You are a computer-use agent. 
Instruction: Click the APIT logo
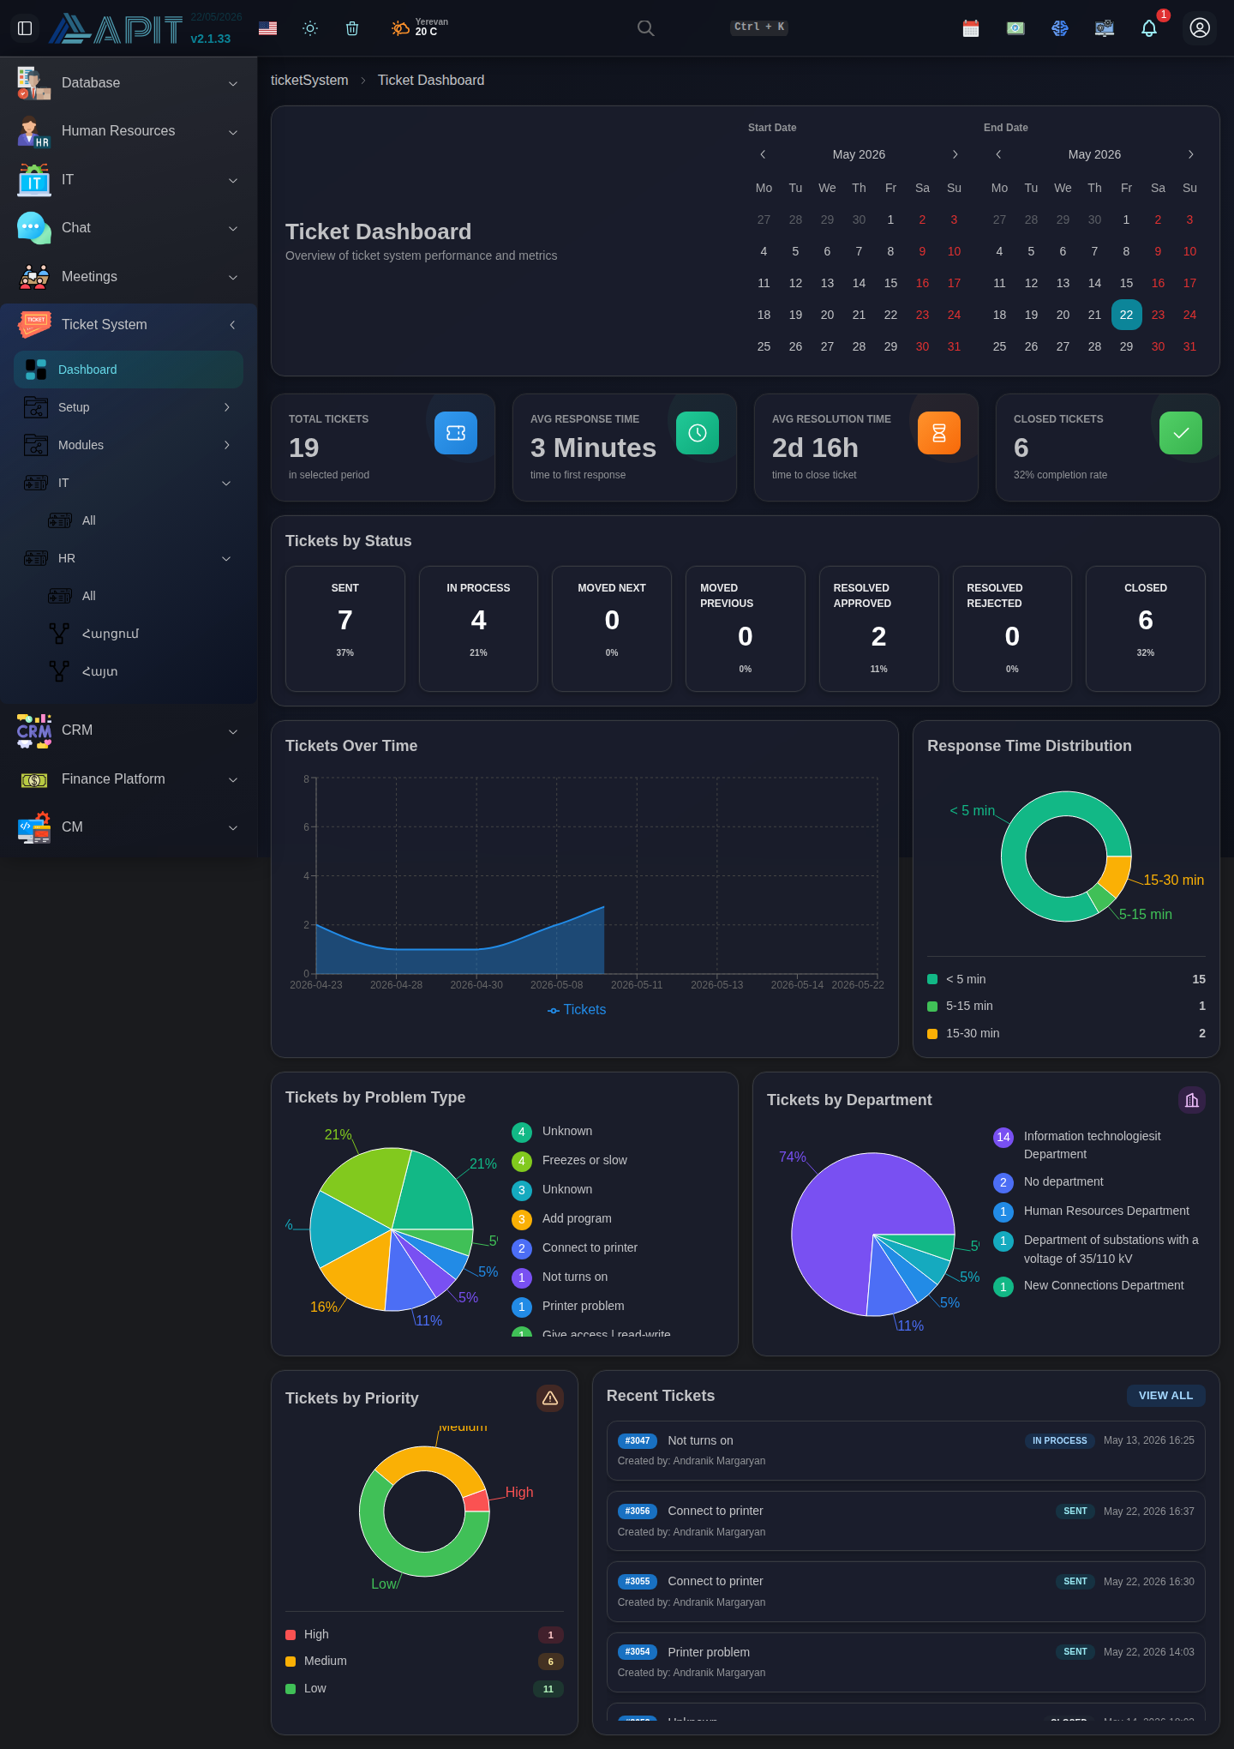tap(116, 29)
